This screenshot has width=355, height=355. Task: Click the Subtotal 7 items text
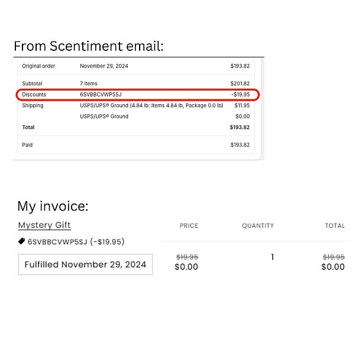89,83
